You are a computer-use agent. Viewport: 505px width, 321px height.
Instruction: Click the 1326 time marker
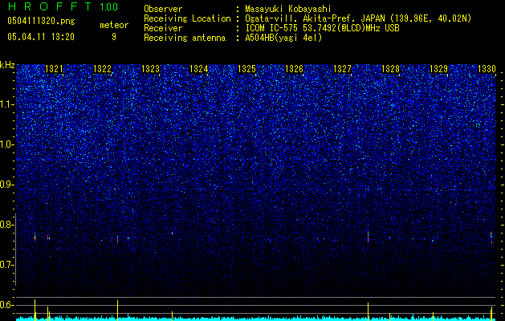point(295,69)
